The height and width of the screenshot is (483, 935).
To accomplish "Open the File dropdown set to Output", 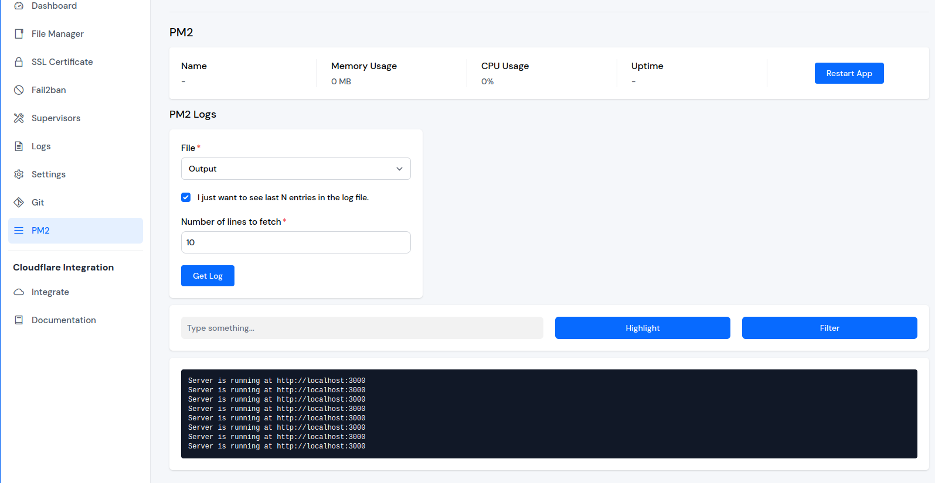I will tap(295, 169).
